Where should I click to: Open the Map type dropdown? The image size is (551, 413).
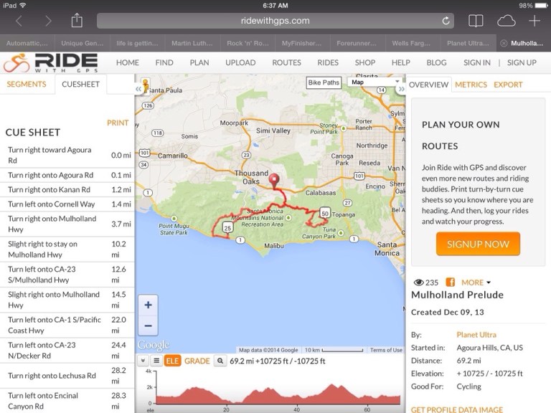point(375,82)
